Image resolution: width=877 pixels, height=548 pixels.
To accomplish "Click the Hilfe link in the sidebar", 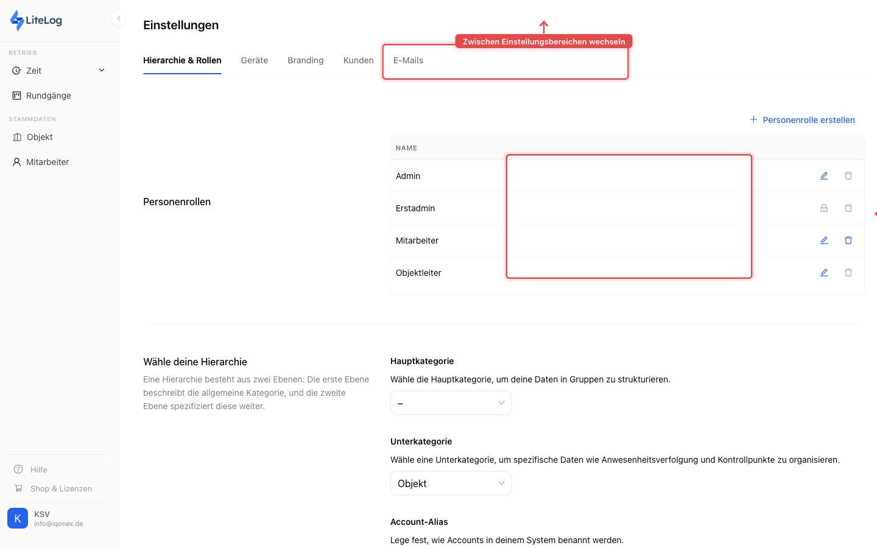I will click(x=38, y=469).
